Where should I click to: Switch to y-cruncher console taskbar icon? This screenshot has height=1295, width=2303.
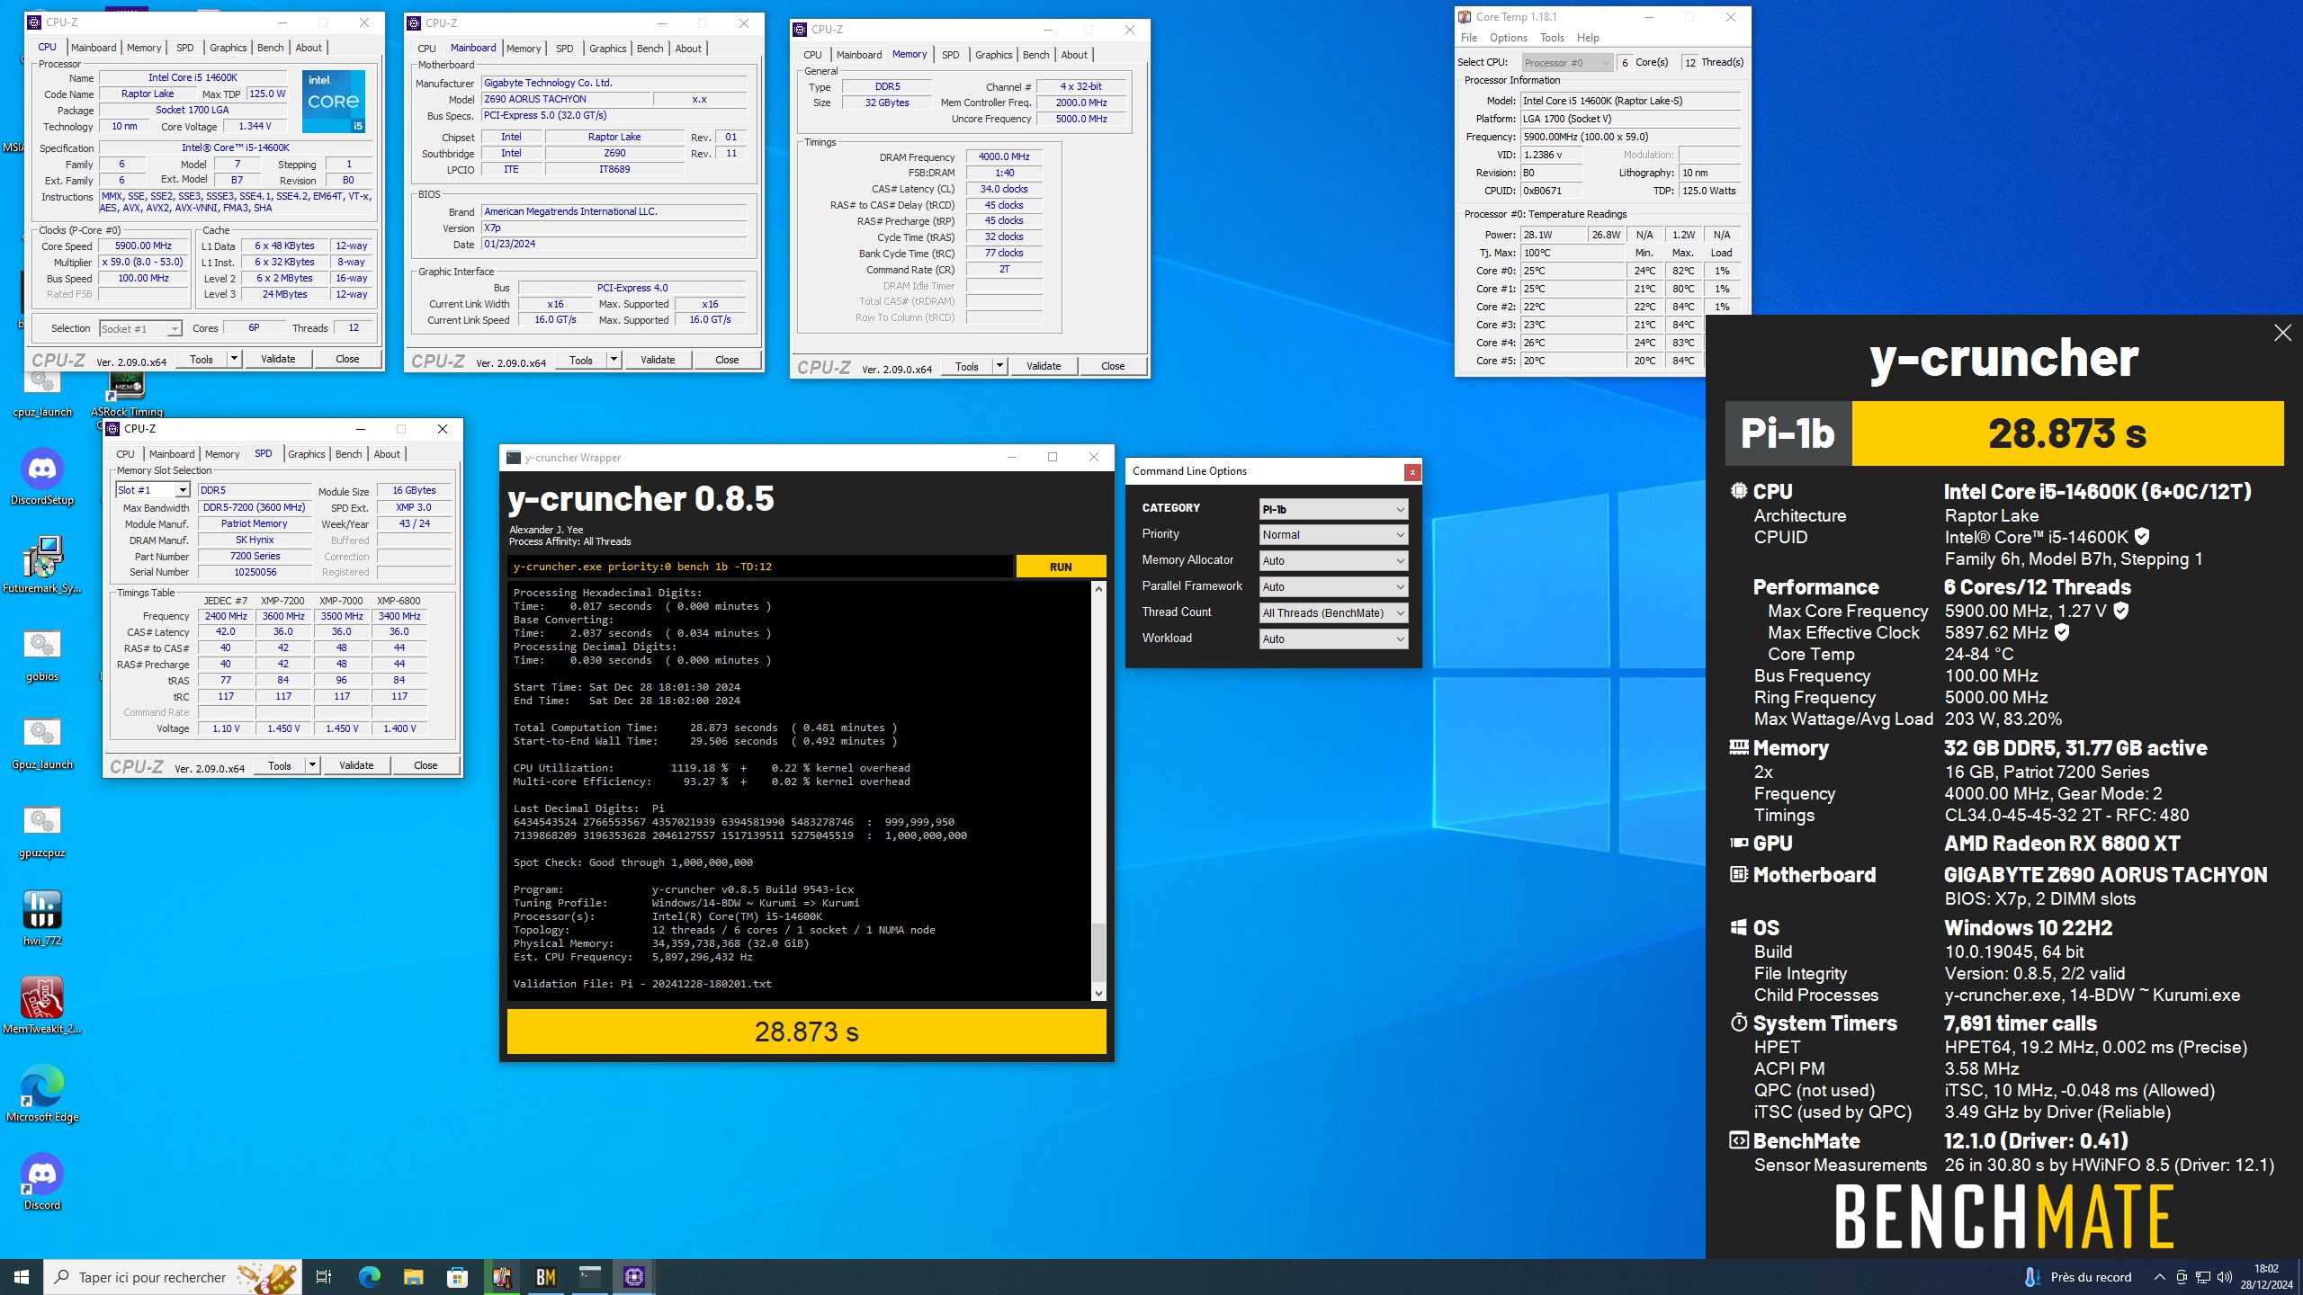[590, 1277]
